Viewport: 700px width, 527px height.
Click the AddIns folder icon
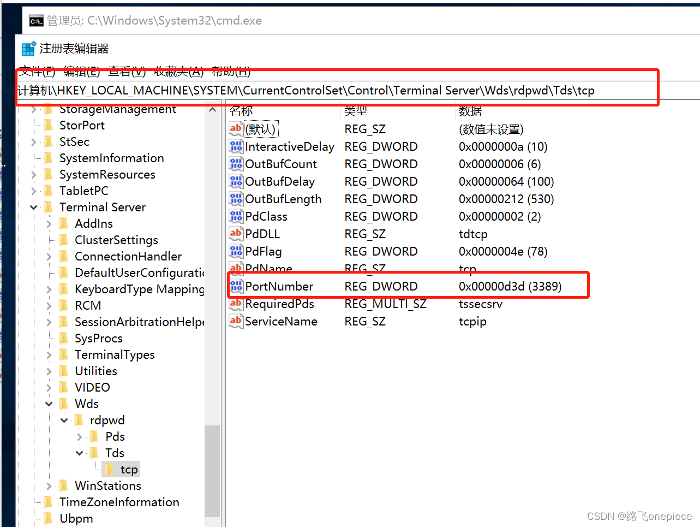64,223
